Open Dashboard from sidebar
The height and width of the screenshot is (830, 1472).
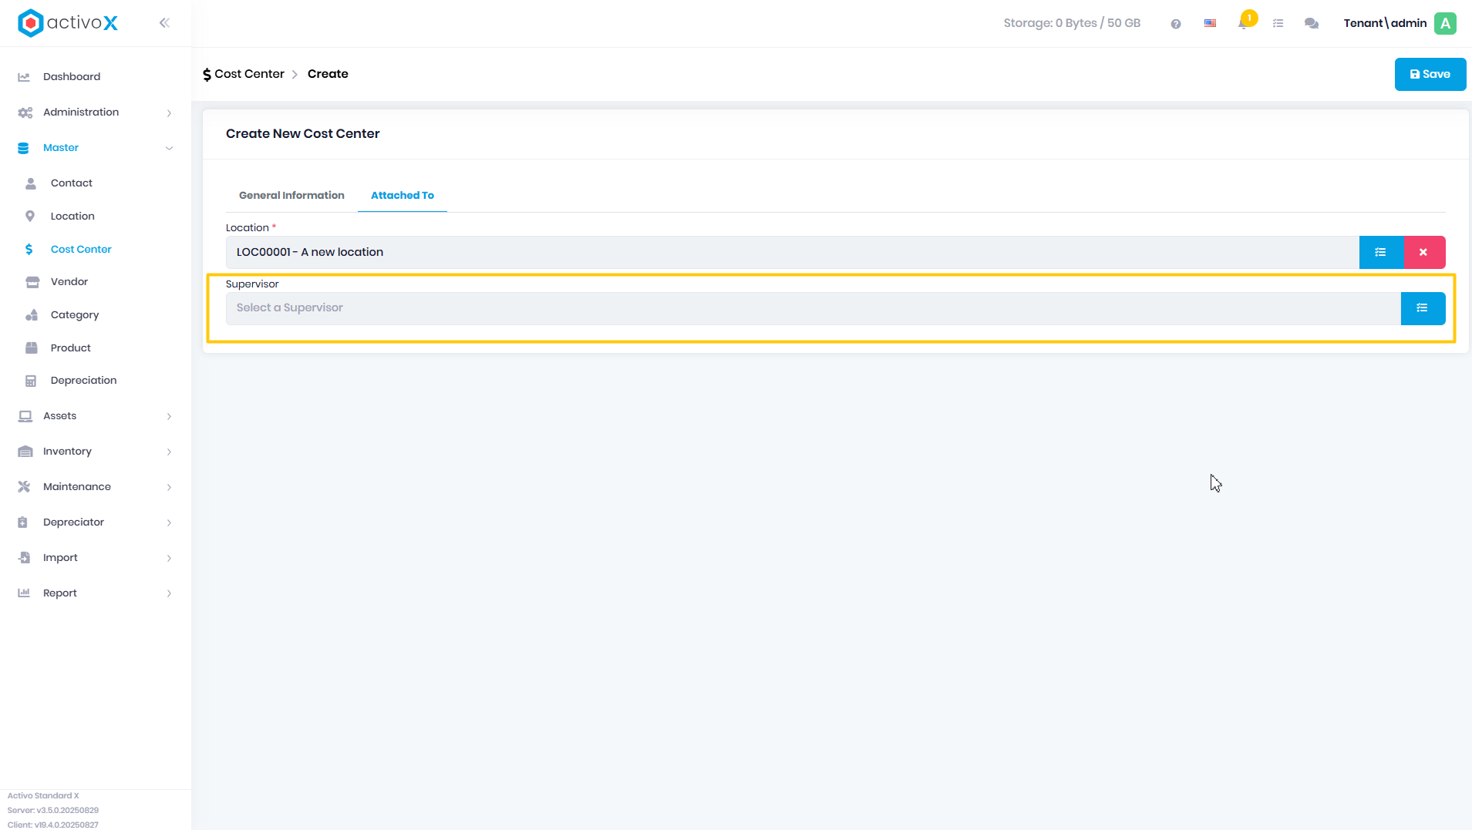coord(72,77)
